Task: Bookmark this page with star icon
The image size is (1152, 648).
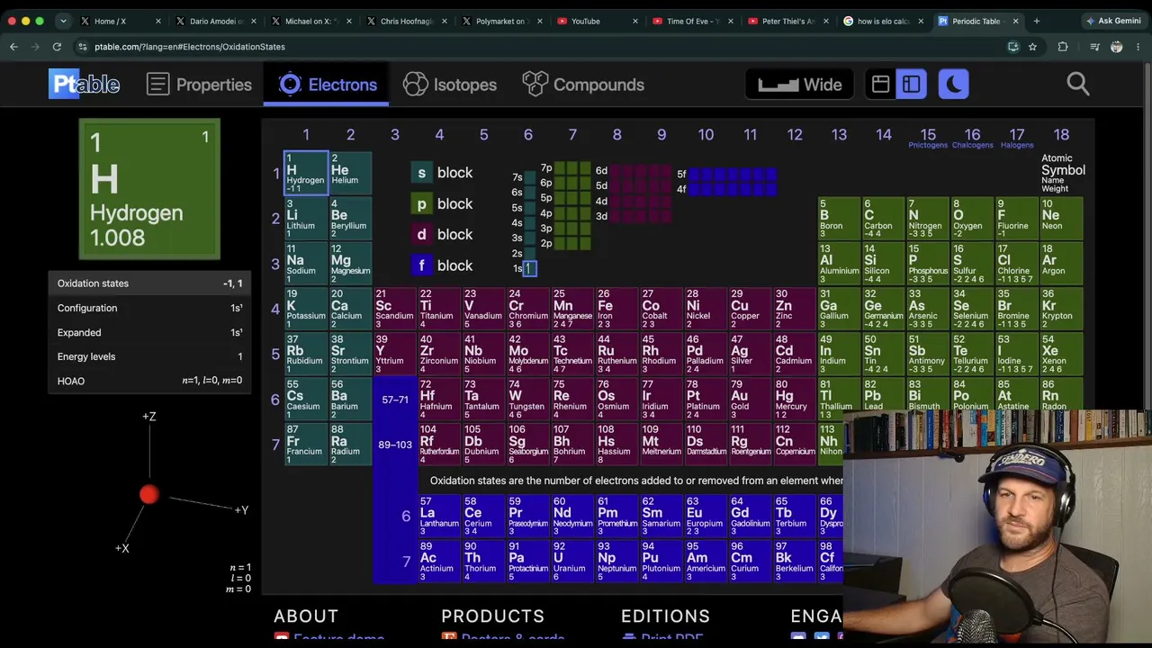Action: click(1032, 46)
